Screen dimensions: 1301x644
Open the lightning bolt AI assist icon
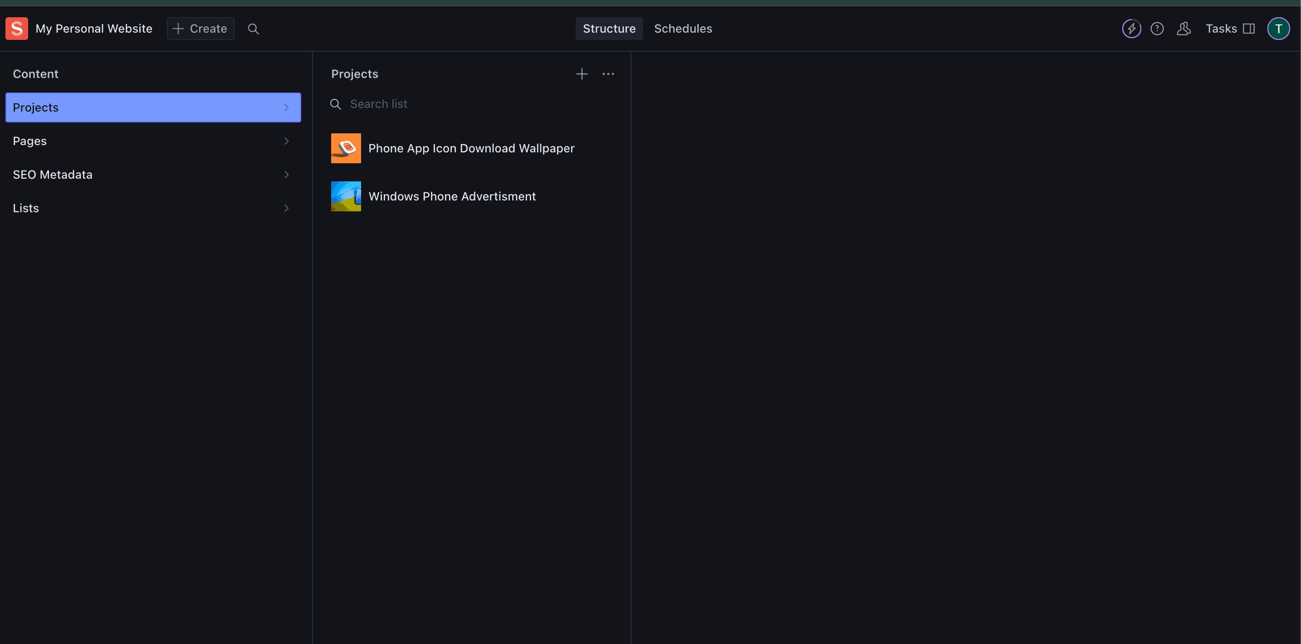click(1131, 29)
